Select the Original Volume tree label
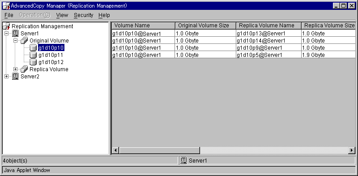 coord(49,41)
